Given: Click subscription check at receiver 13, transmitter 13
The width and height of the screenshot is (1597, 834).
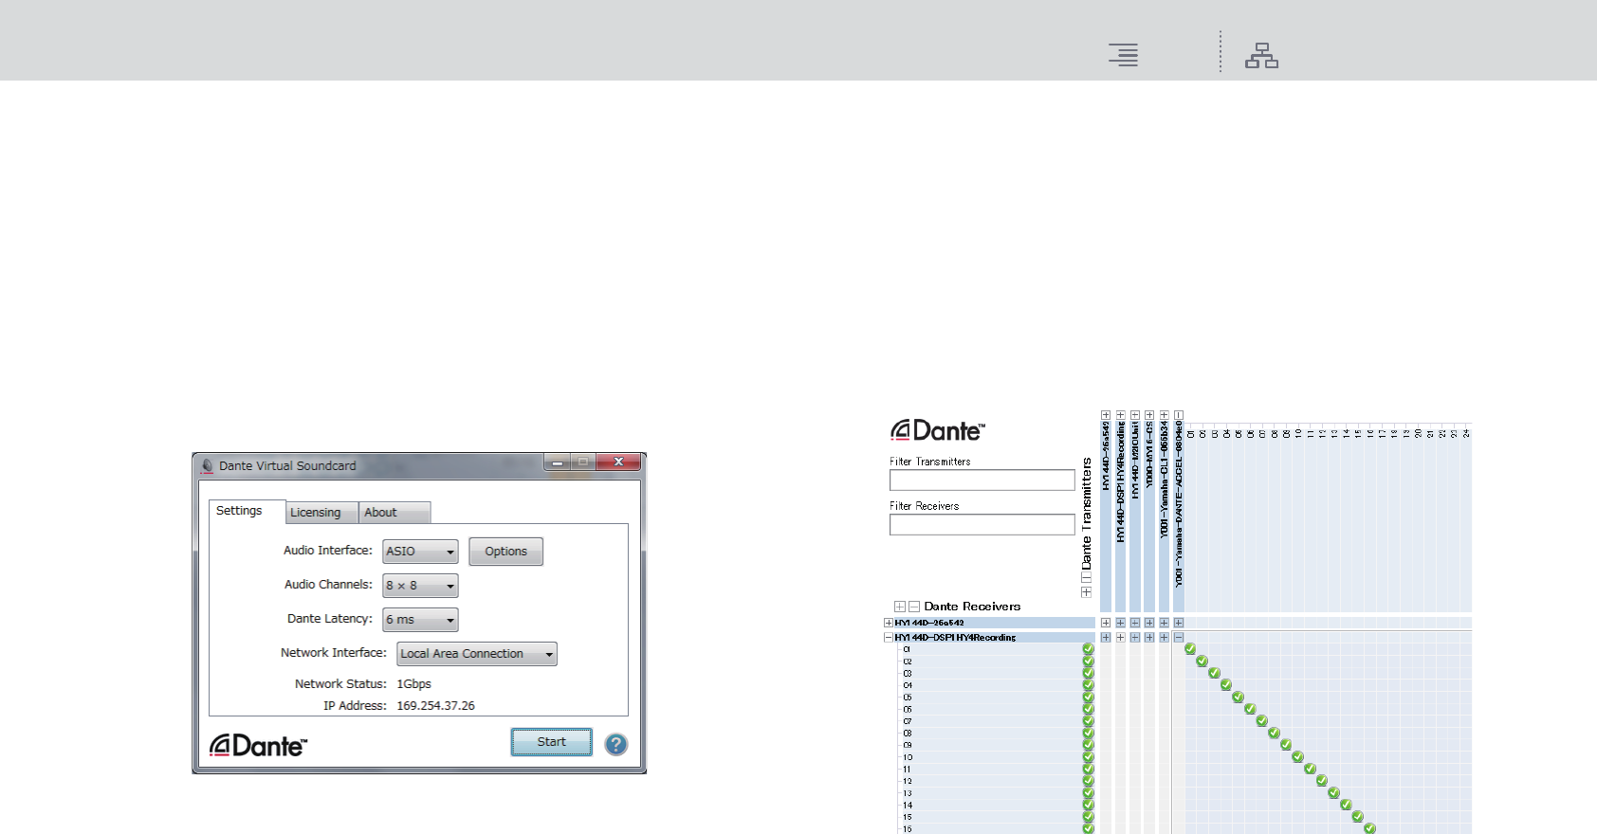Looking at the screenshot, I should click(1333, 792).
